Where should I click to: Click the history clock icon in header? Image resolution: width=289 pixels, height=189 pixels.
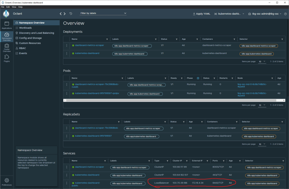point(71,14)
